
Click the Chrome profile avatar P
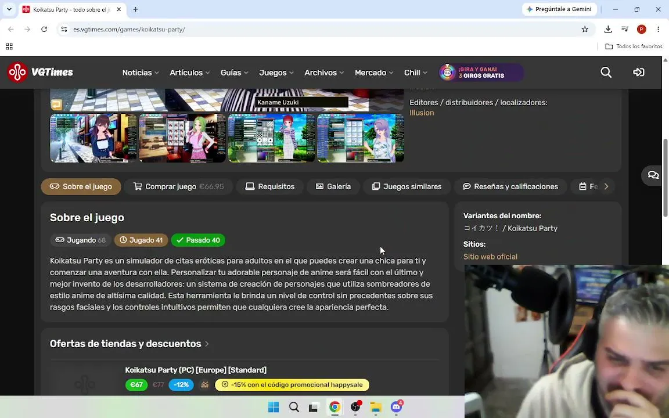click(x=641, y=29)
